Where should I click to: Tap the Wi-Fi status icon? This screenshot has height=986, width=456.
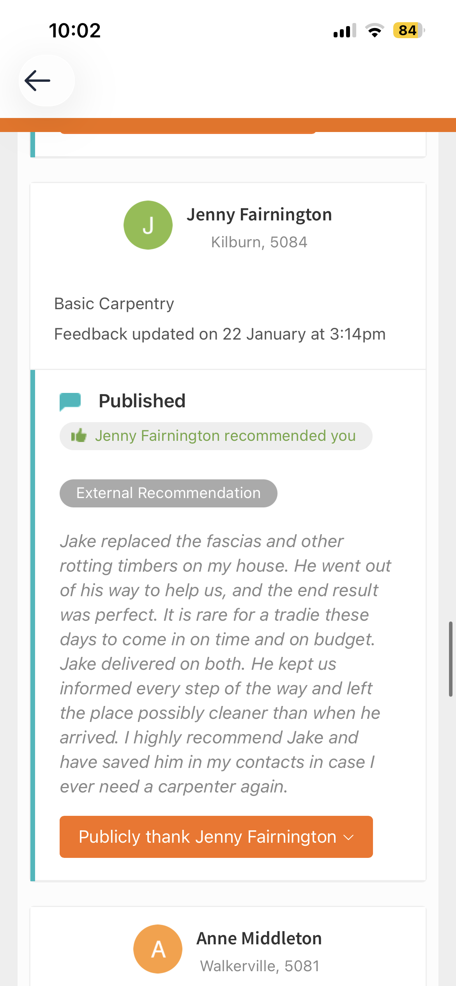coord(375,31)
